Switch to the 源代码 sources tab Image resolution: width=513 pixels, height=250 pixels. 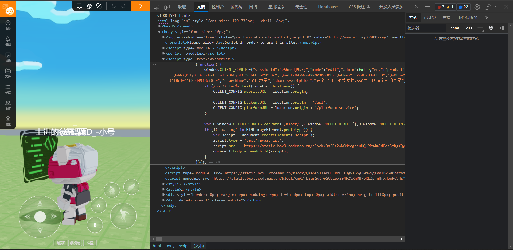(x=236, y=7)
